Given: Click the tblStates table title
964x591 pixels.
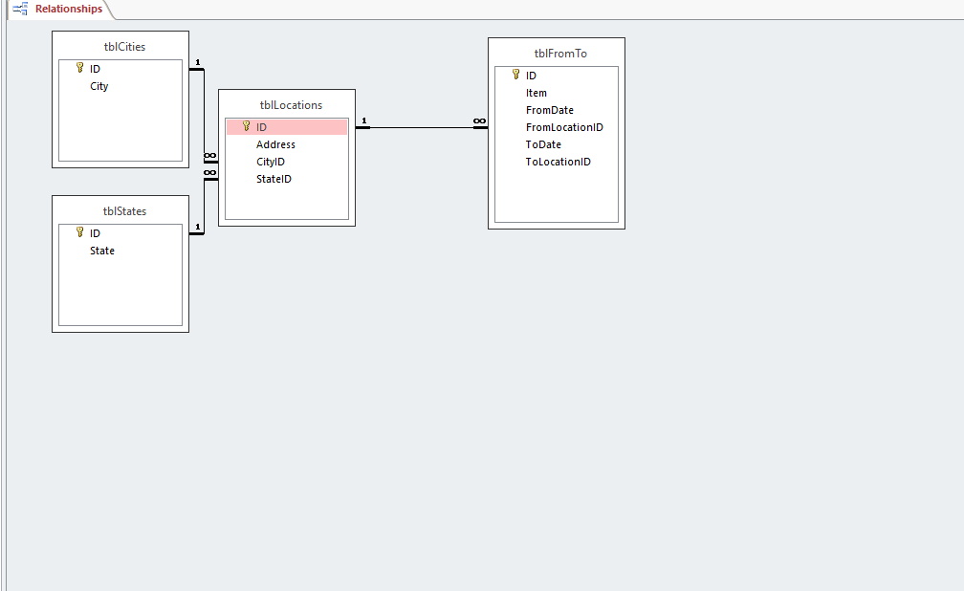Looking at the screenshot, I should click(124, 211).
